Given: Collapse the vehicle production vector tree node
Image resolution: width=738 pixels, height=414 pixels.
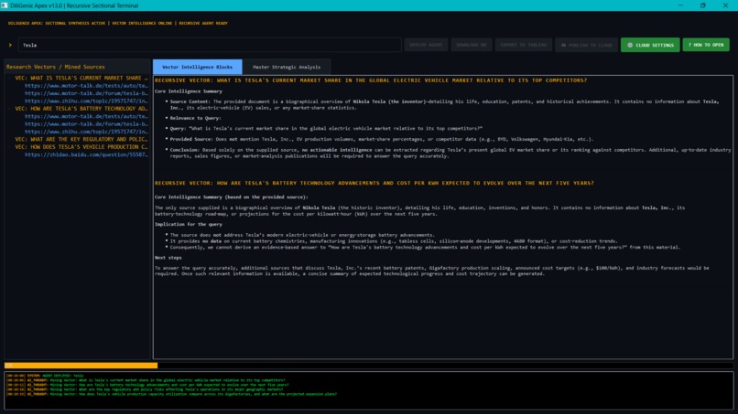Looking at the screenshot, I should [x=10, y=146].
